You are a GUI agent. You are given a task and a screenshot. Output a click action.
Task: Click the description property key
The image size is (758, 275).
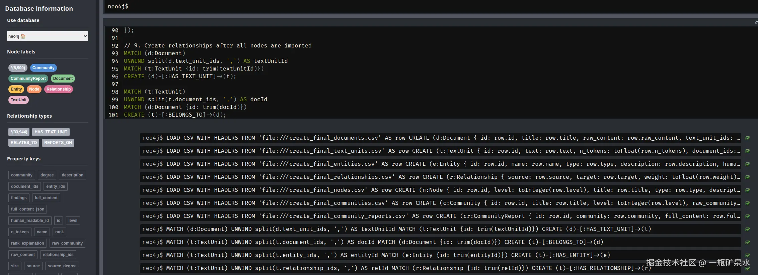(x=72, y=175)
